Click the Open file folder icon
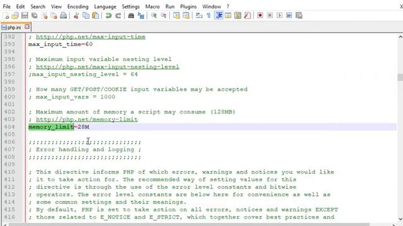This screenshot has height=226, width=403. tap(15, 16)
